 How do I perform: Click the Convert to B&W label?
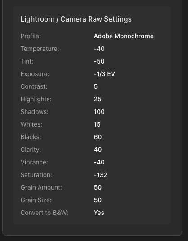pos(45,213)
